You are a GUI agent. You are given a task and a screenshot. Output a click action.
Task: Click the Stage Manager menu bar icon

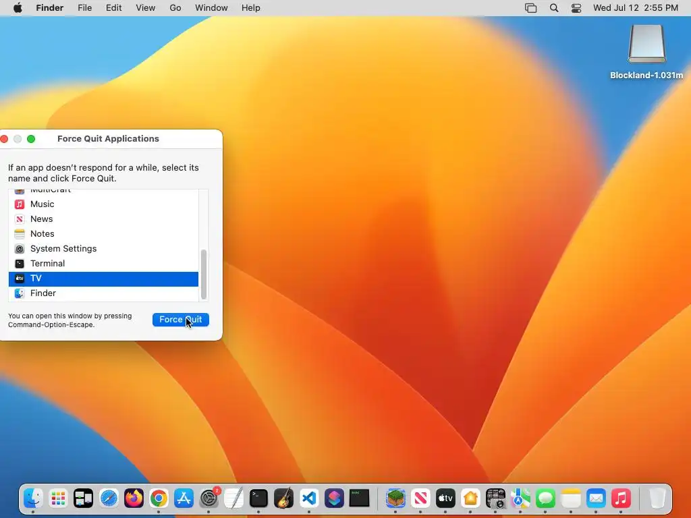[530, 8]
